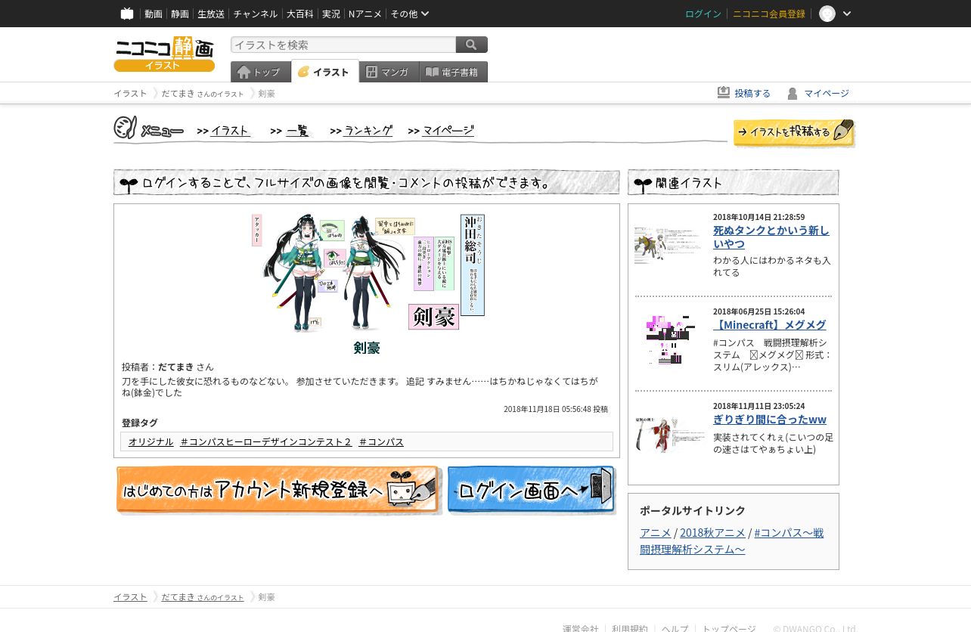
Task: Click ニコニコ会員登録 link
Action: click(769, 14)
